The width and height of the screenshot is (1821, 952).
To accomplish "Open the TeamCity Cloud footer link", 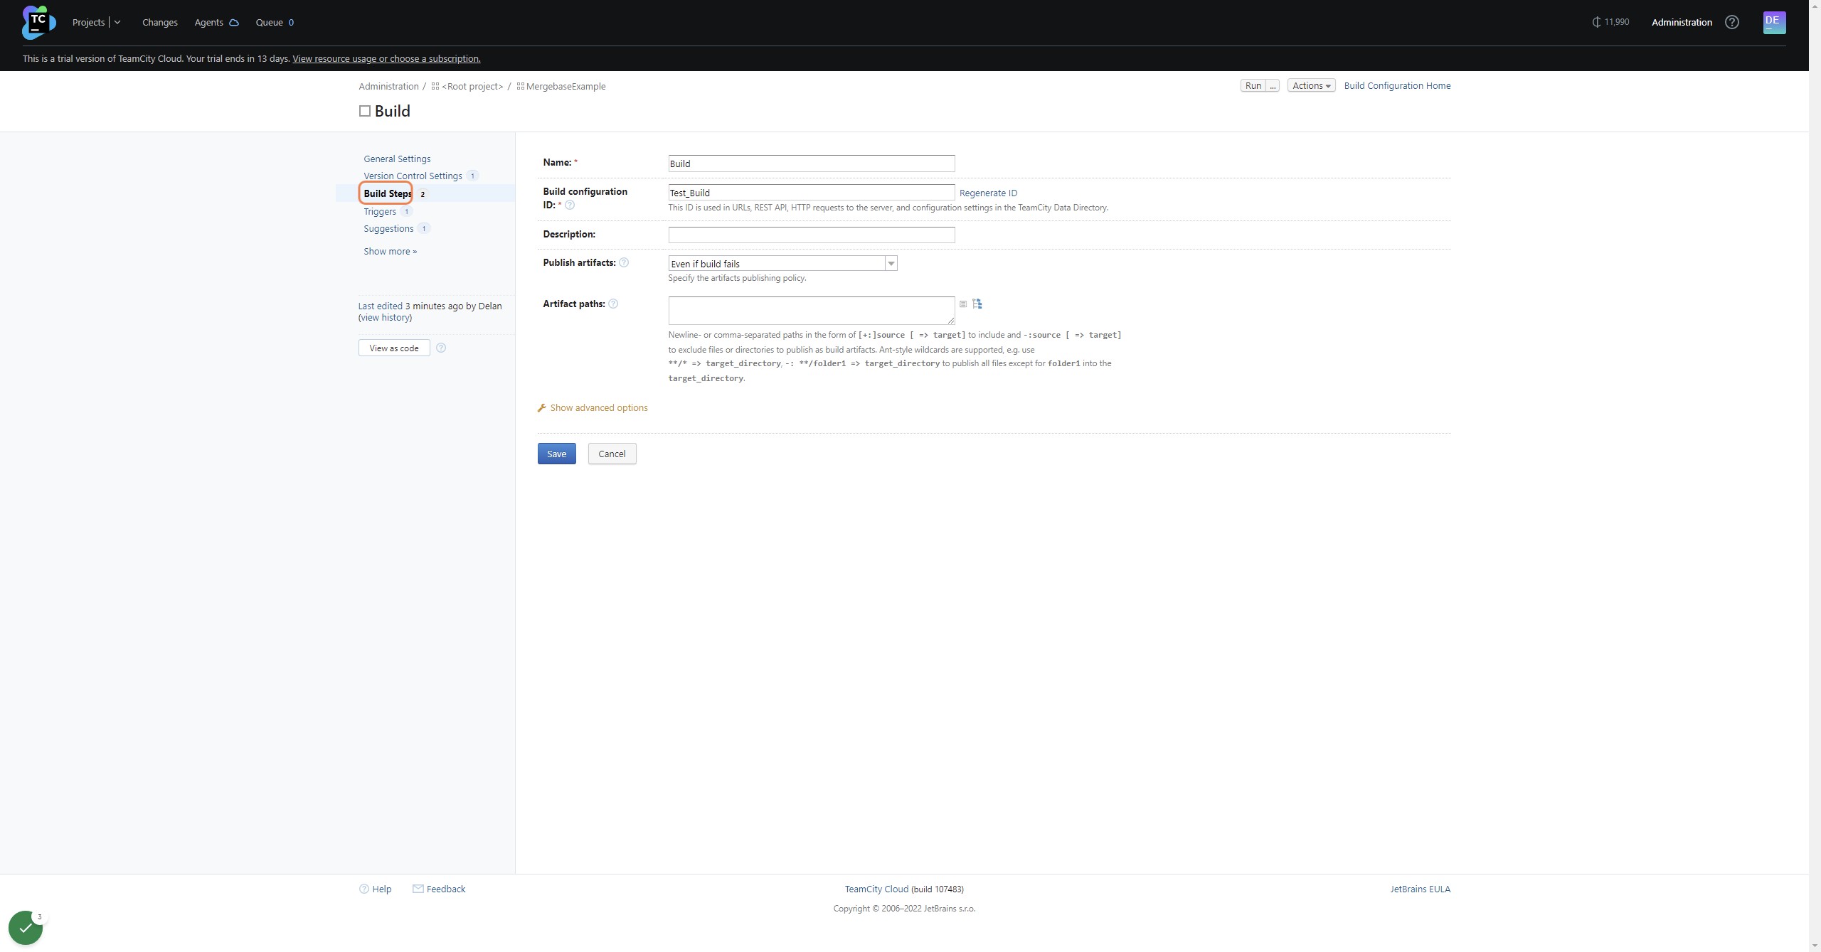I will tap(876, 889).
